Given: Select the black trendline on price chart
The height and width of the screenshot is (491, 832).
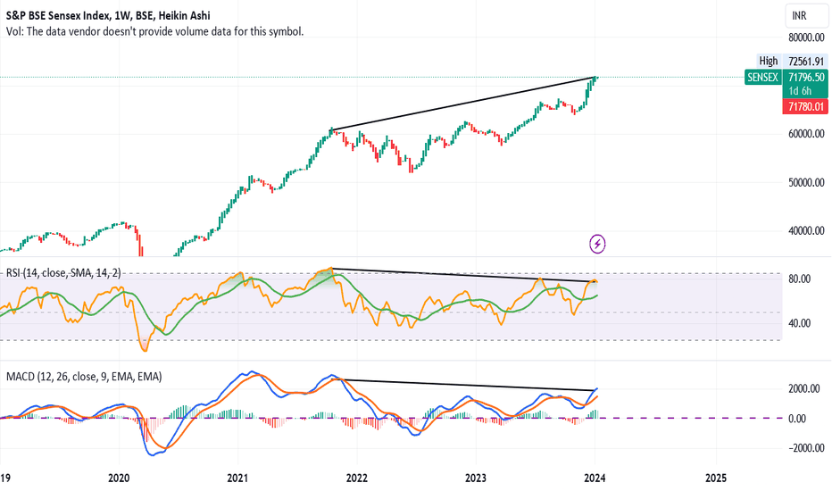Looking at the screenshot, I should tap(462, 104).
